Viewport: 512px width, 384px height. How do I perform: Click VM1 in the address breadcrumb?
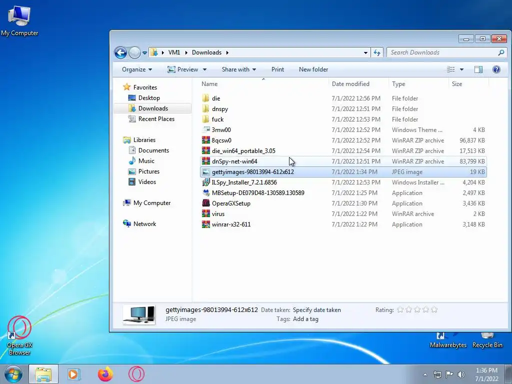click(174, 52)
